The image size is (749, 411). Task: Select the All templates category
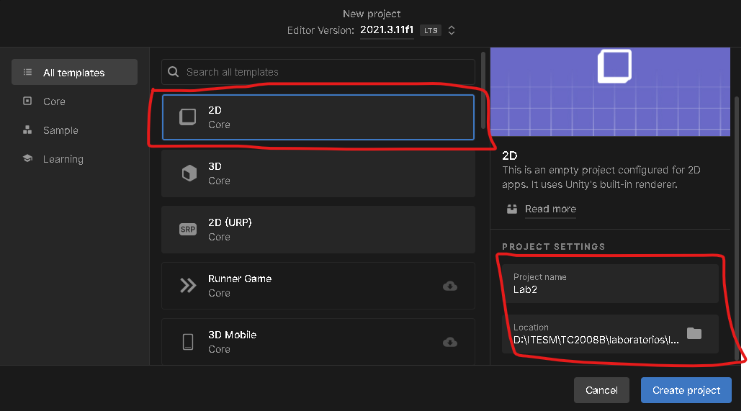pos(74,73)
